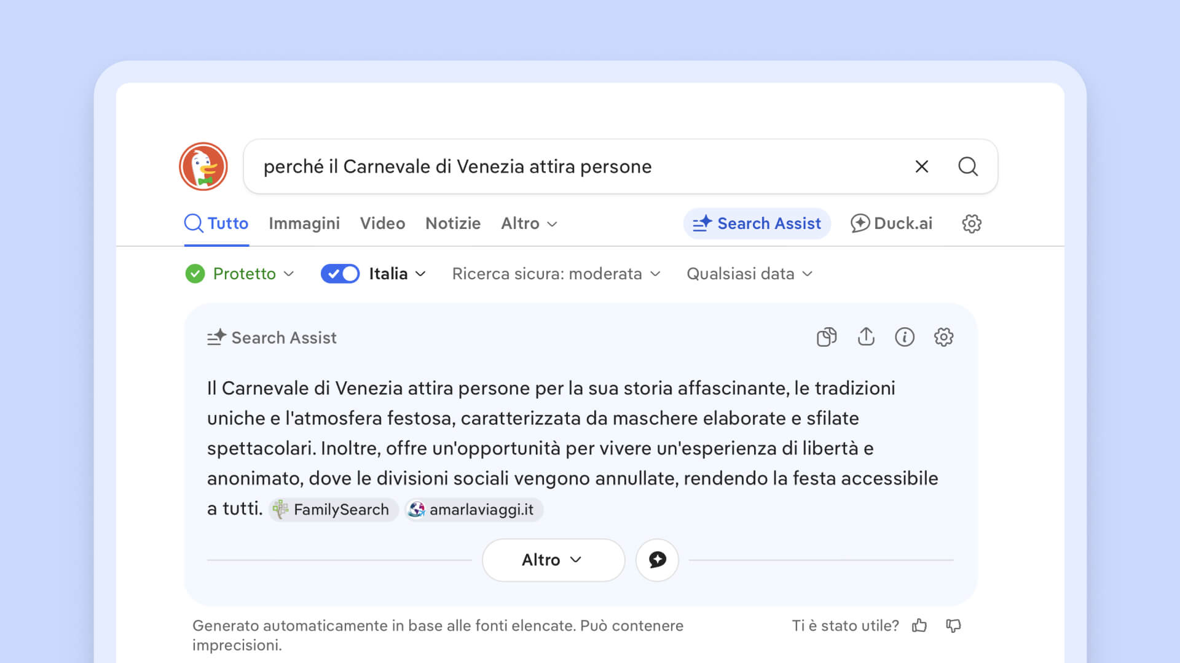Give a thumbs down to the answer

point(954,626)
